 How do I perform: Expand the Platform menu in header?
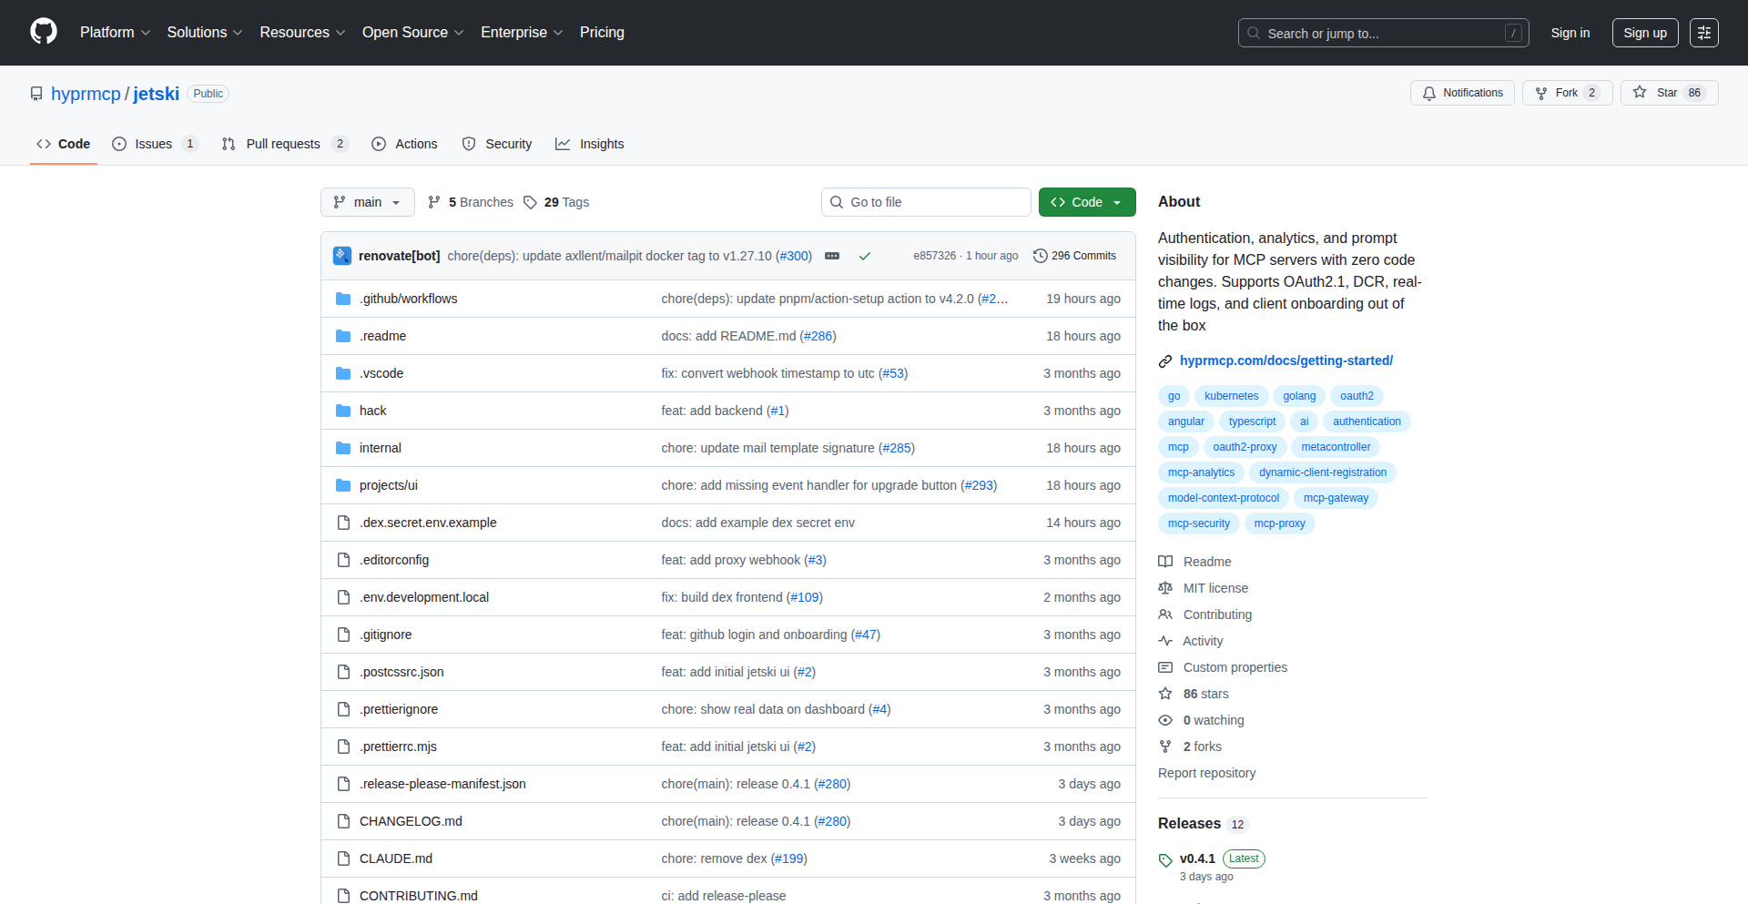[x=115, y=33]
